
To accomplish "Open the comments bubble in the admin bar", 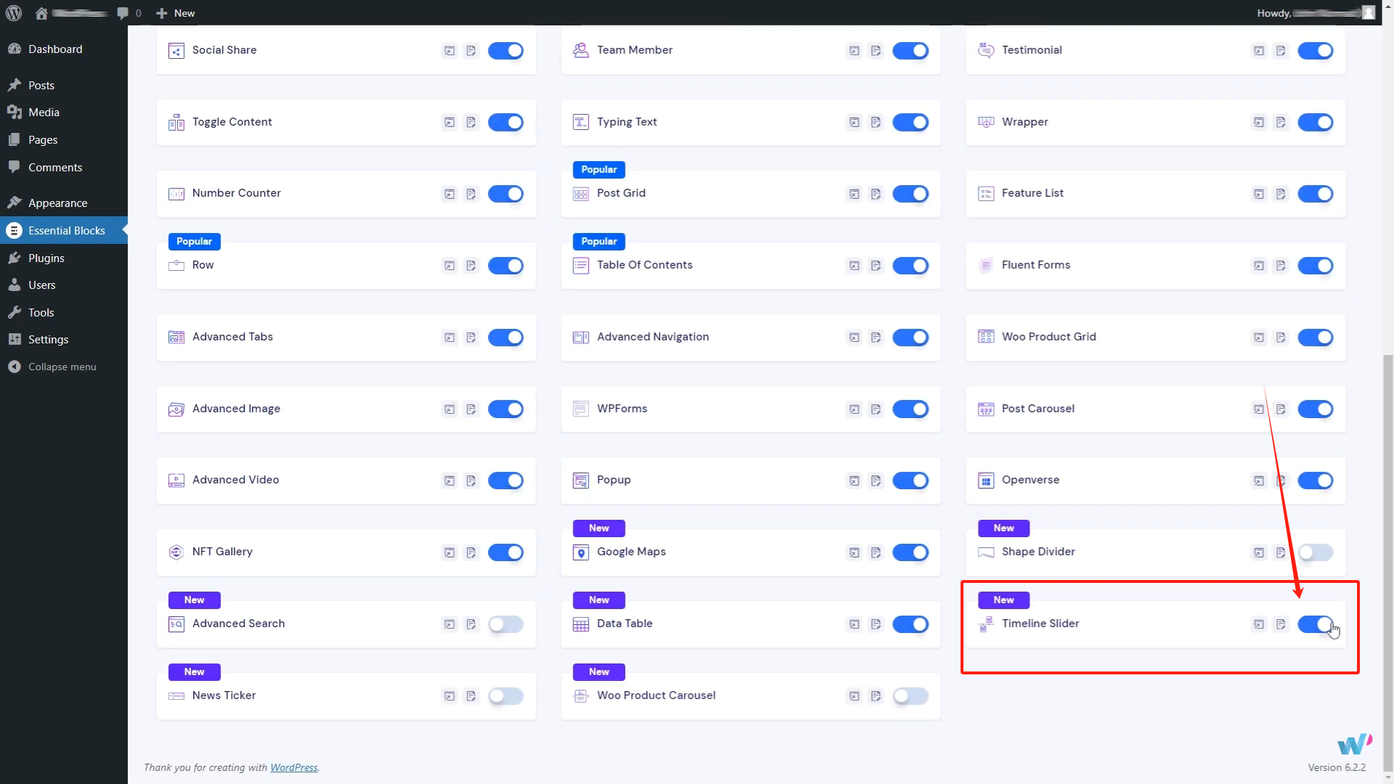I will click(x=123, y=13).
